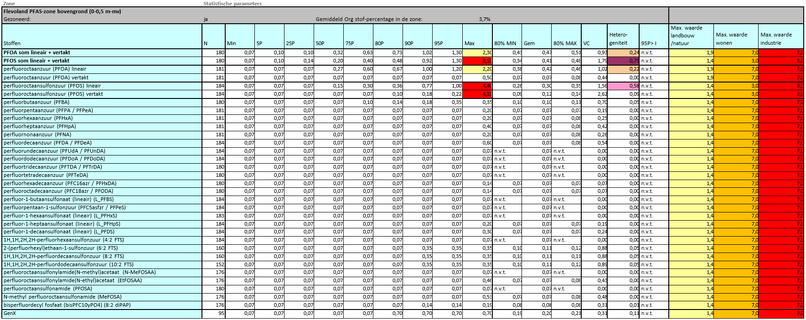Select the 3,7% organic matter value

click(x=484, y=20)
